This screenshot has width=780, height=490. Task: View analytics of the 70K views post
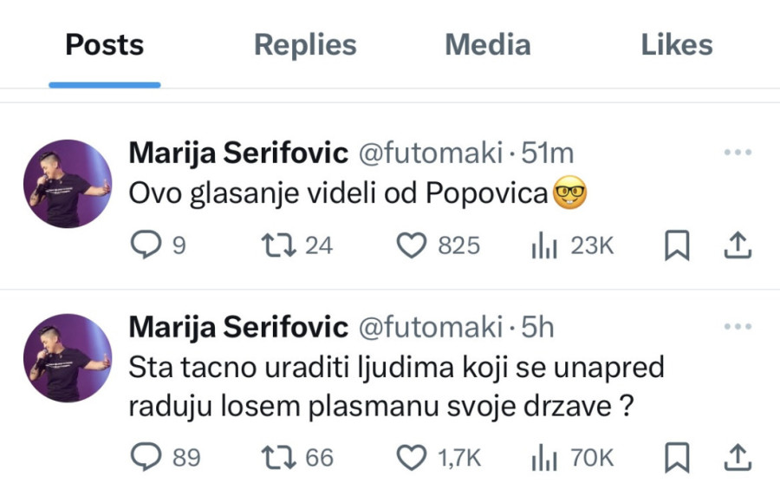point(543,457)
